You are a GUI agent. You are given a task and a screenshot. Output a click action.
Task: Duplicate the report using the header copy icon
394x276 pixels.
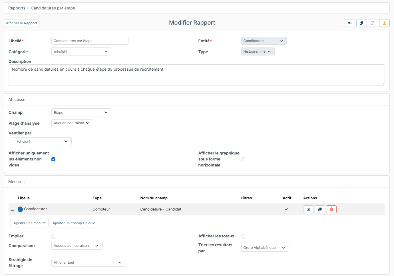click(361, 23)
